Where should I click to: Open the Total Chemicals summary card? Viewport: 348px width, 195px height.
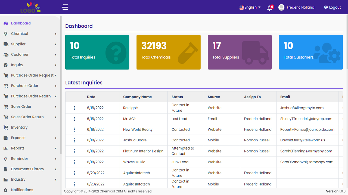click(168, 52)
